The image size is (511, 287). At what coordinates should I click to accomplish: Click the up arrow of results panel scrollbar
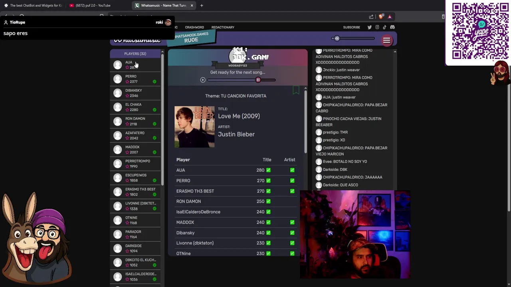point(305,88)
